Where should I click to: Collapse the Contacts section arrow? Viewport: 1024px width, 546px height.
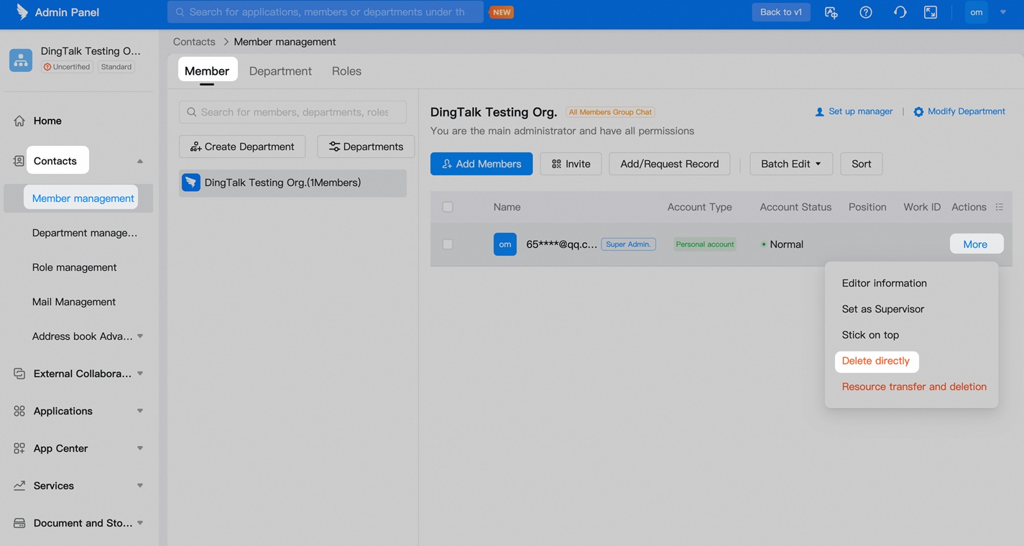tap(140, 161)
